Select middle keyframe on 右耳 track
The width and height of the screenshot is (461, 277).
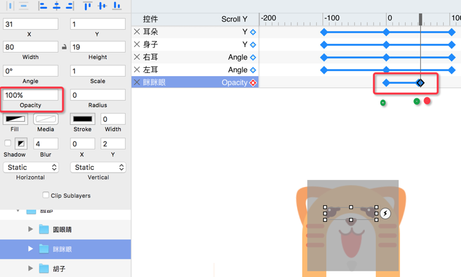click(386, 58)
